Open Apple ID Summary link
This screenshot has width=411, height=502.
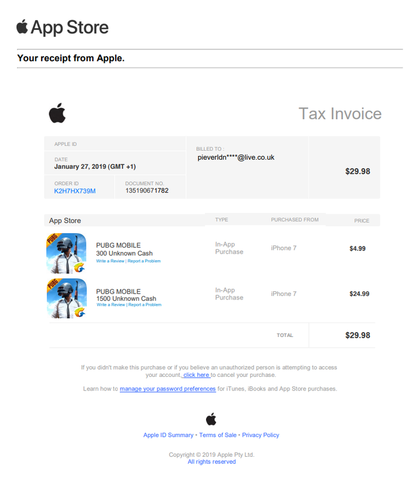[x=169, y=435]
